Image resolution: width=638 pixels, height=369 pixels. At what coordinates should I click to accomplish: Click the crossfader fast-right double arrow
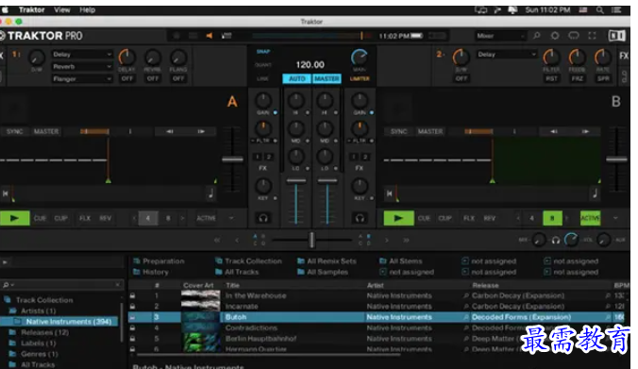click(406, 240)
